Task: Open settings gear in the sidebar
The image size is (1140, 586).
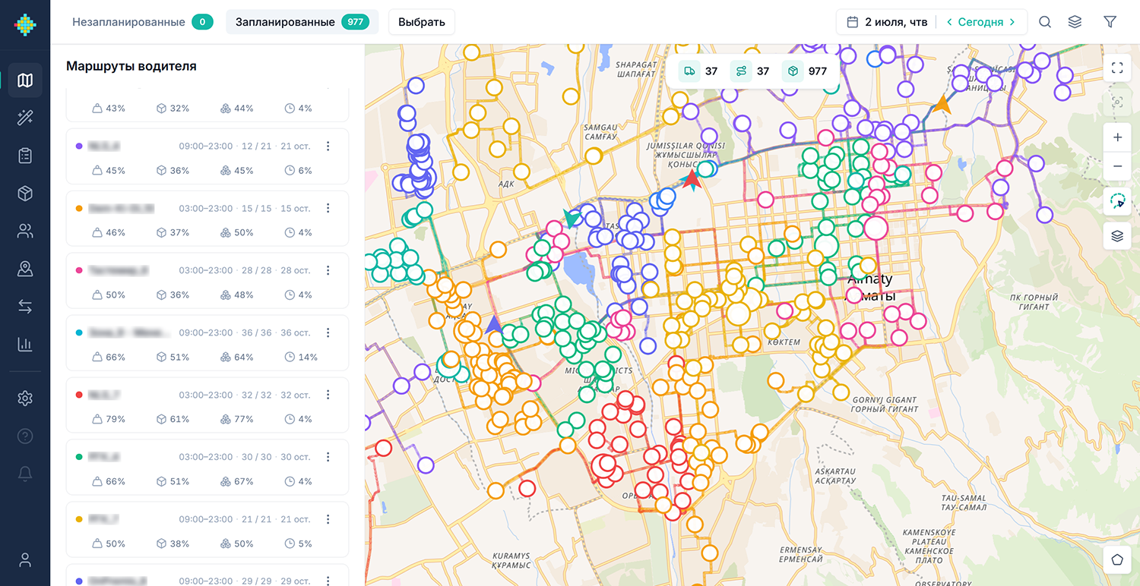Action: pyautogui.click(x=25, y=398)
